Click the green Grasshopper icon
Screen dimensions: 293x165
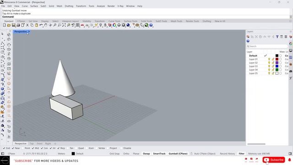click(x=146, y=25)
